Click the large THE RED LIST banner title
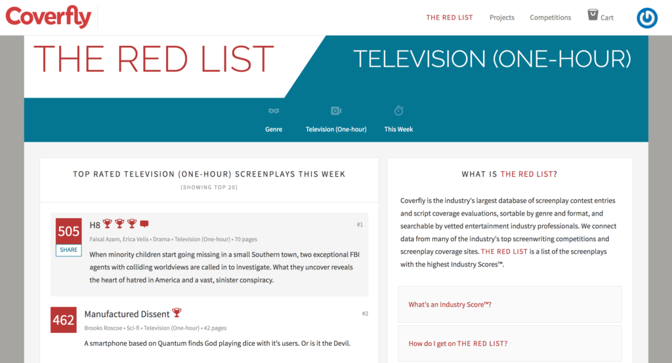Viewport: 672px width, 363px height. pos(154,59)
